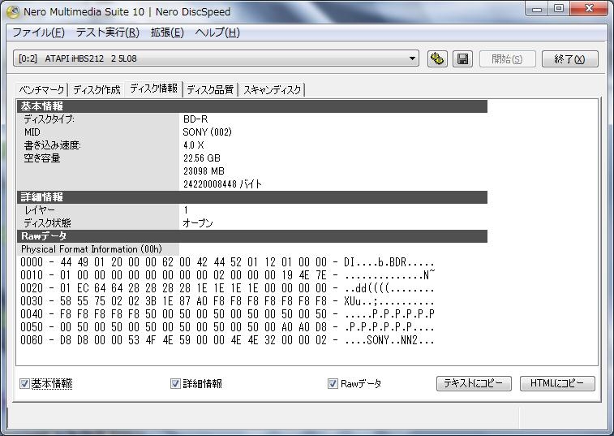Viewport: 614px width, 436px height.
Task: Click the hex row starting with 0000
Action: (227, 262)
